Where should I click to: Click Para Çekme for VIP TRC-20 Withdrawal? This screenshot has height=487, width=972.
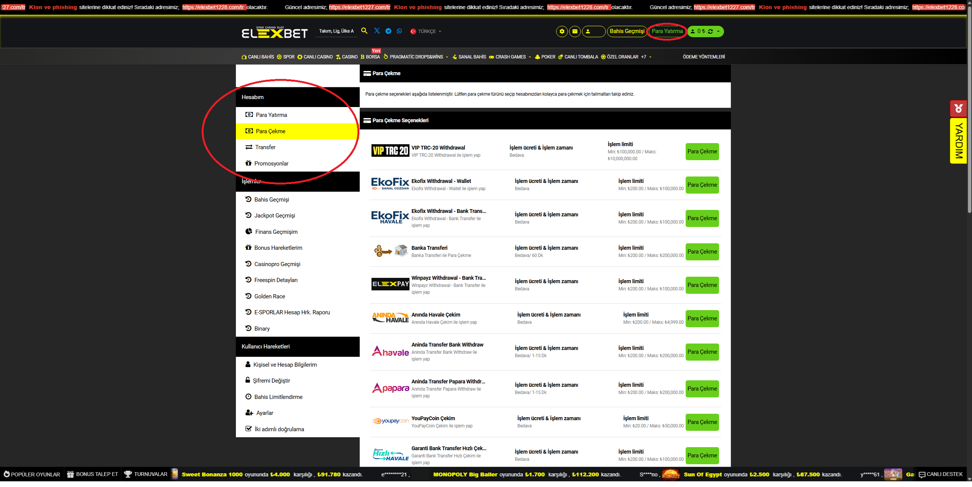[702, 151]
